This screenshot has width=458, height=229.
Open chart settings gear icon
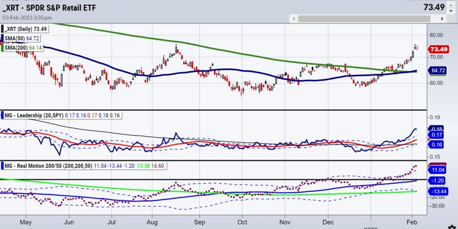[x=451, y=227]
